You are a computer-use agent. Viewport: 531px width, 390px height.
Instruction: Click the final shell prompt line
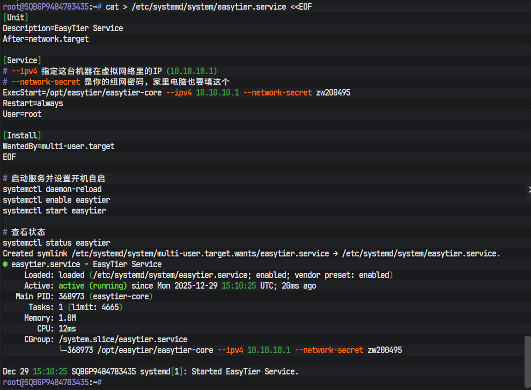pyautogui.click(x=52, y=382)
